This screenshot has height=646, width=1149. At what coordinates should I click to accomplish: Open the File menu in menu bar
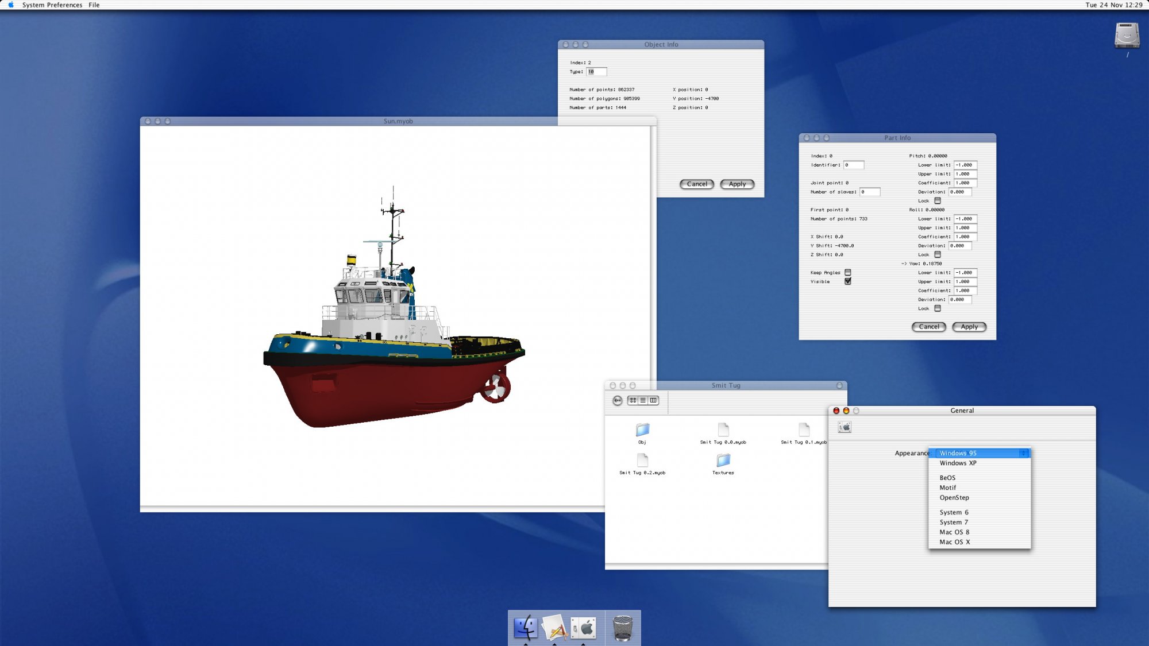click(x=94, y=5)
